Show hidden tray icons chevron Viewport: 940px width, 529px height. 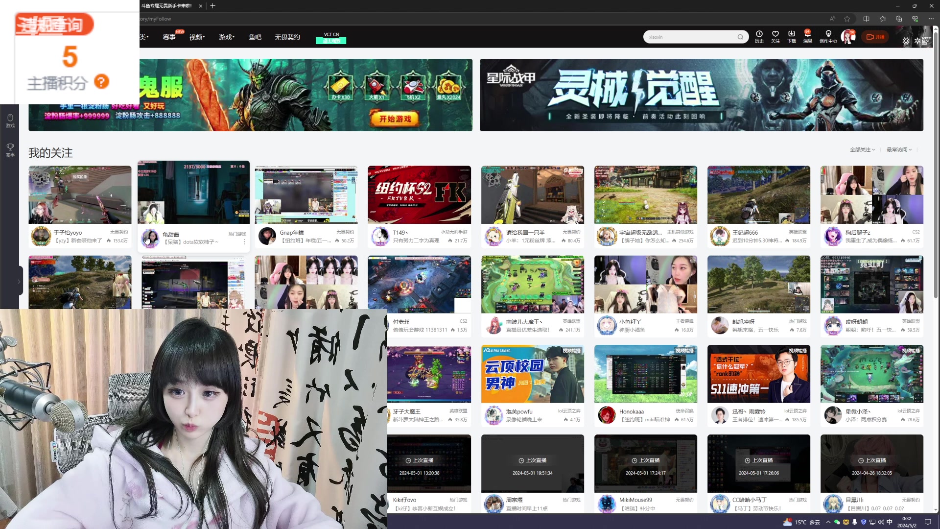point(828,522)
